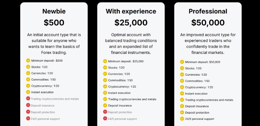The image size is (260, 126).
Task: Click check icon by Professional 24/5 personal support
Action: (182, 119)
